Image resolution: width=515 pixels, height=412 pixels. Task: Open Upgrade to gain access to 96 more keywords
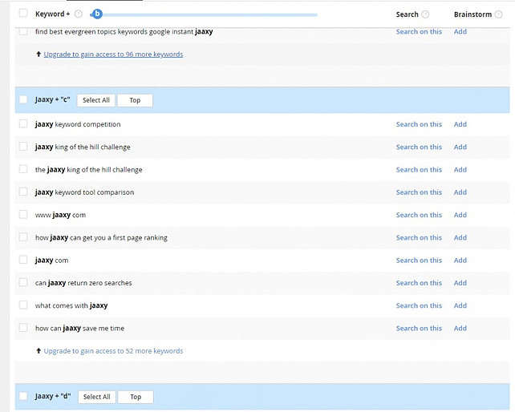tap(113, 55)
